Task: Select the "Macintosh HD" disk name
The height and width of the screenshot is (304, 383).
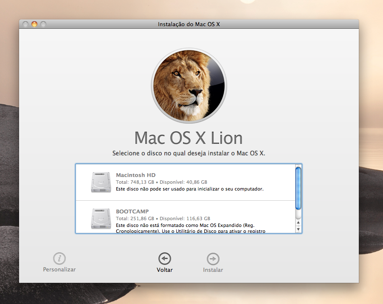Action: pyautogui.click(x=135, y=175)
